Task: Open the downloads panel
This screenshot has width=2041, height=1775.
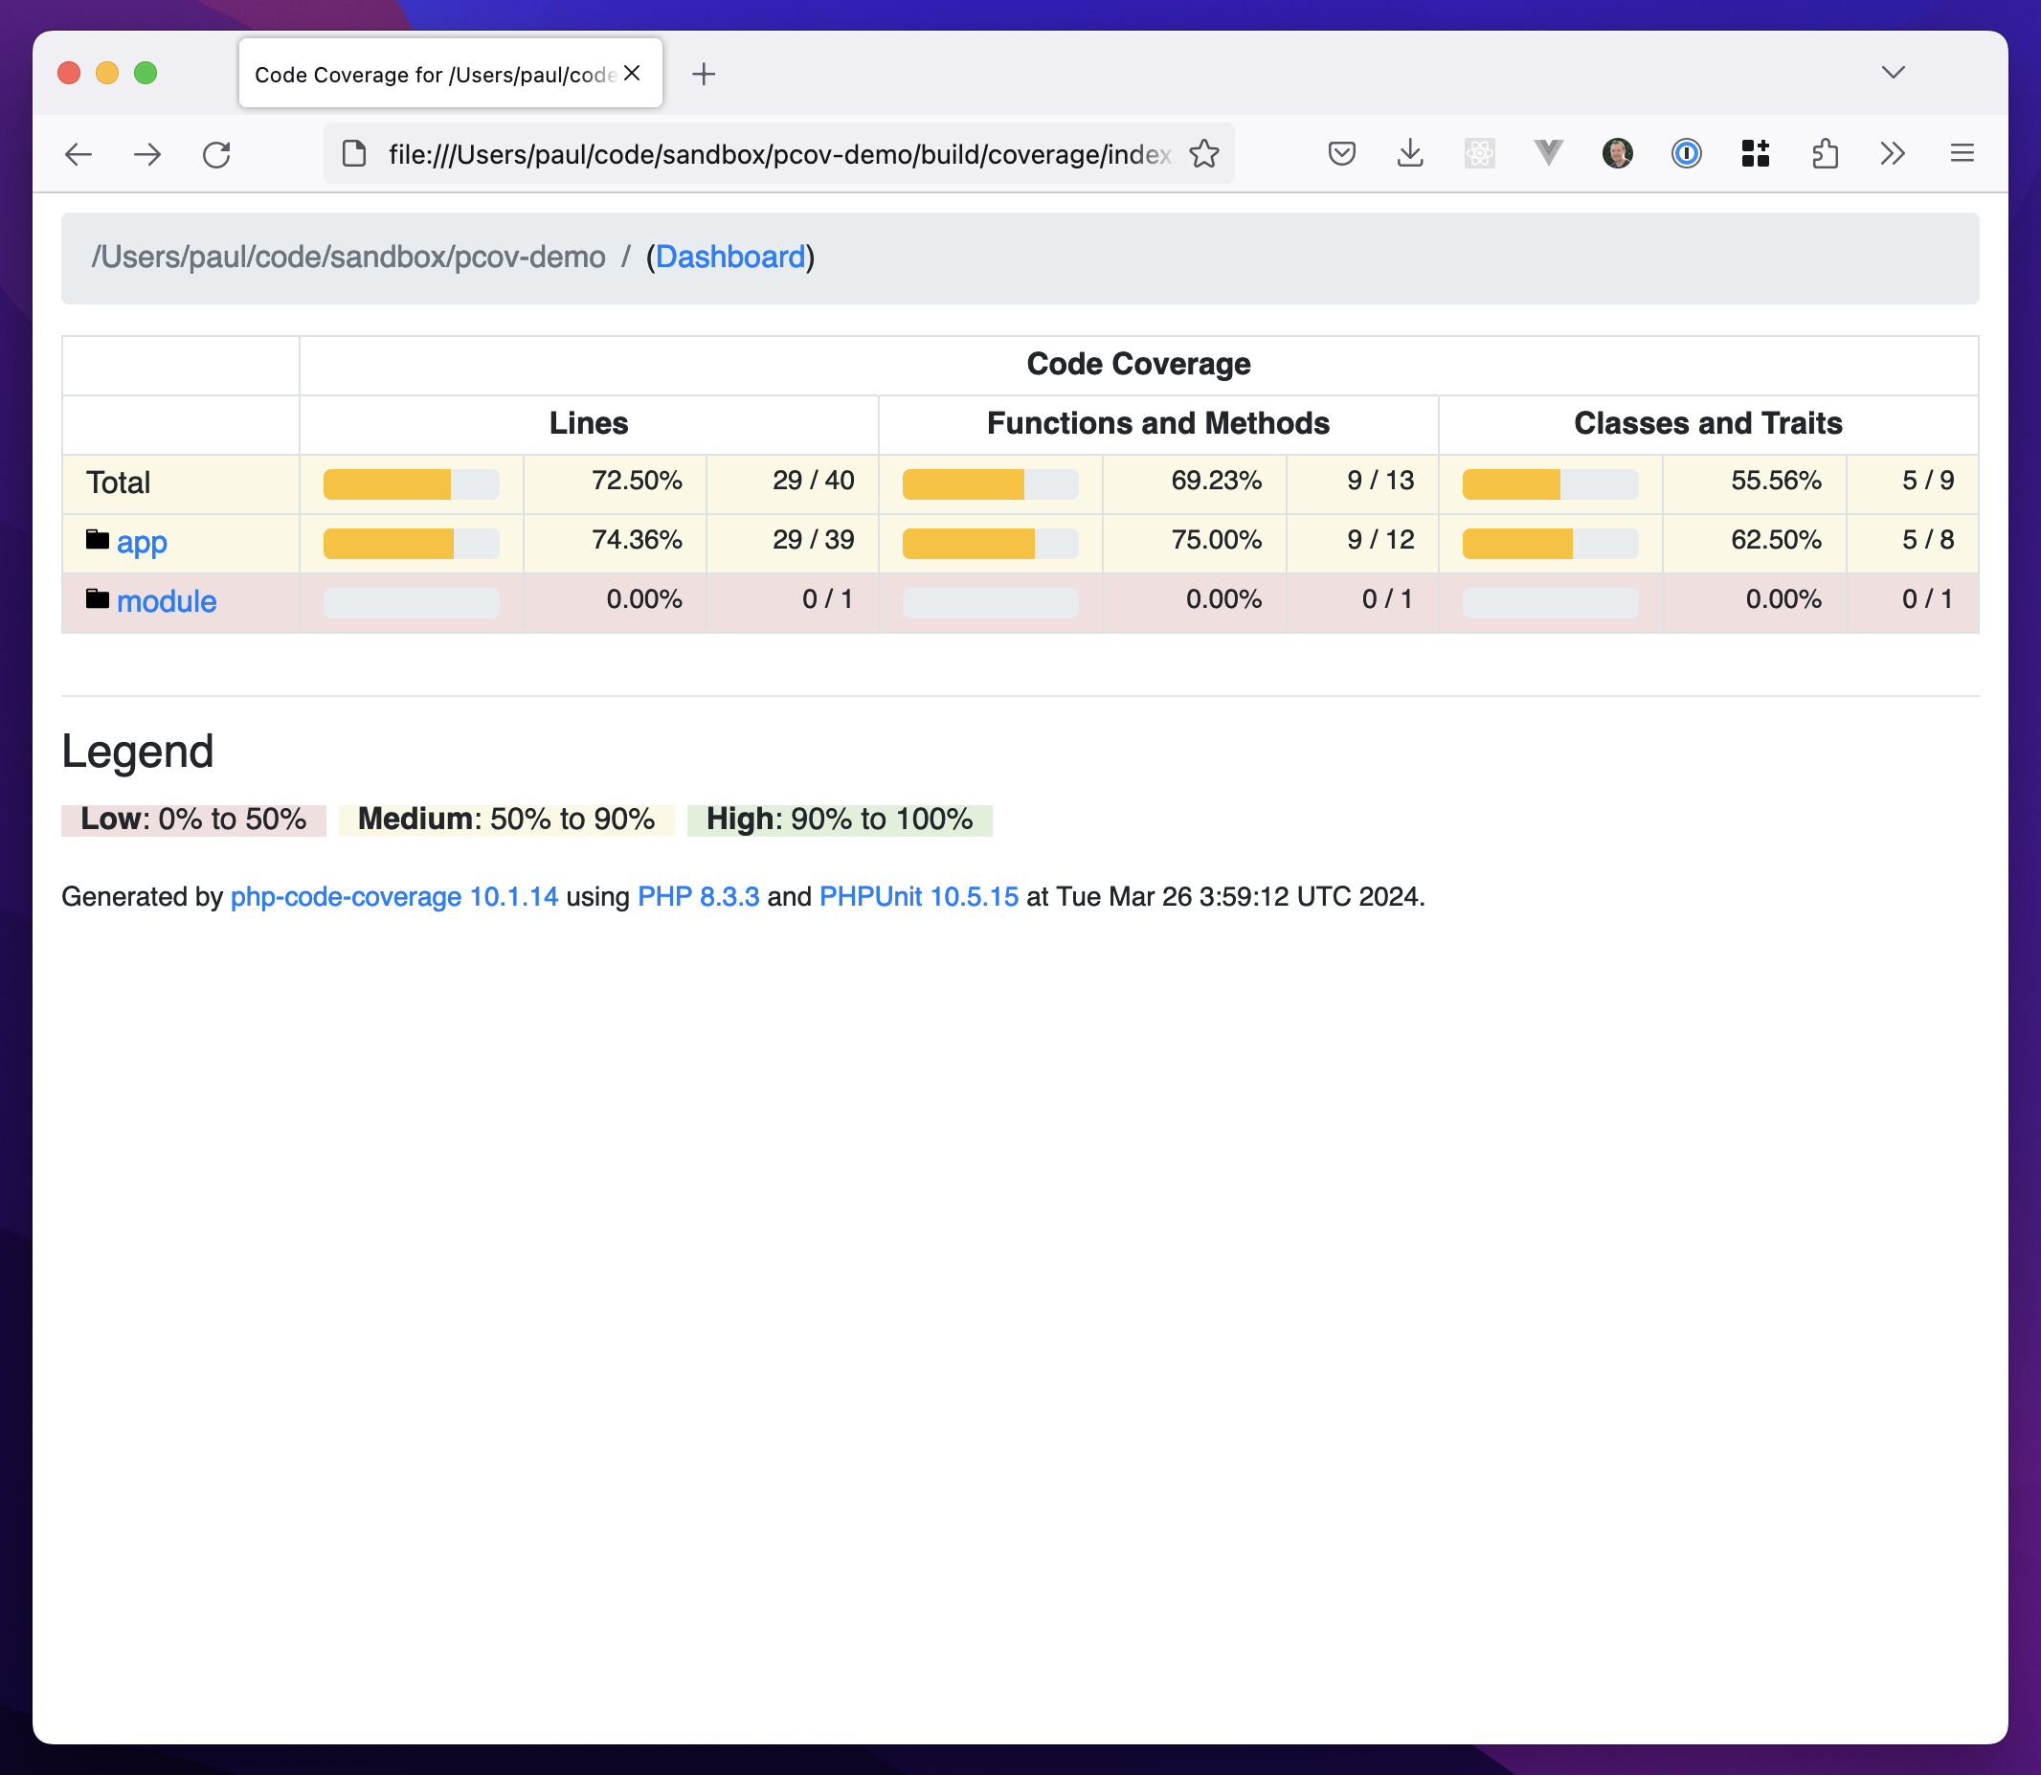Action: pyautogui.click(x=1410, y=153)
